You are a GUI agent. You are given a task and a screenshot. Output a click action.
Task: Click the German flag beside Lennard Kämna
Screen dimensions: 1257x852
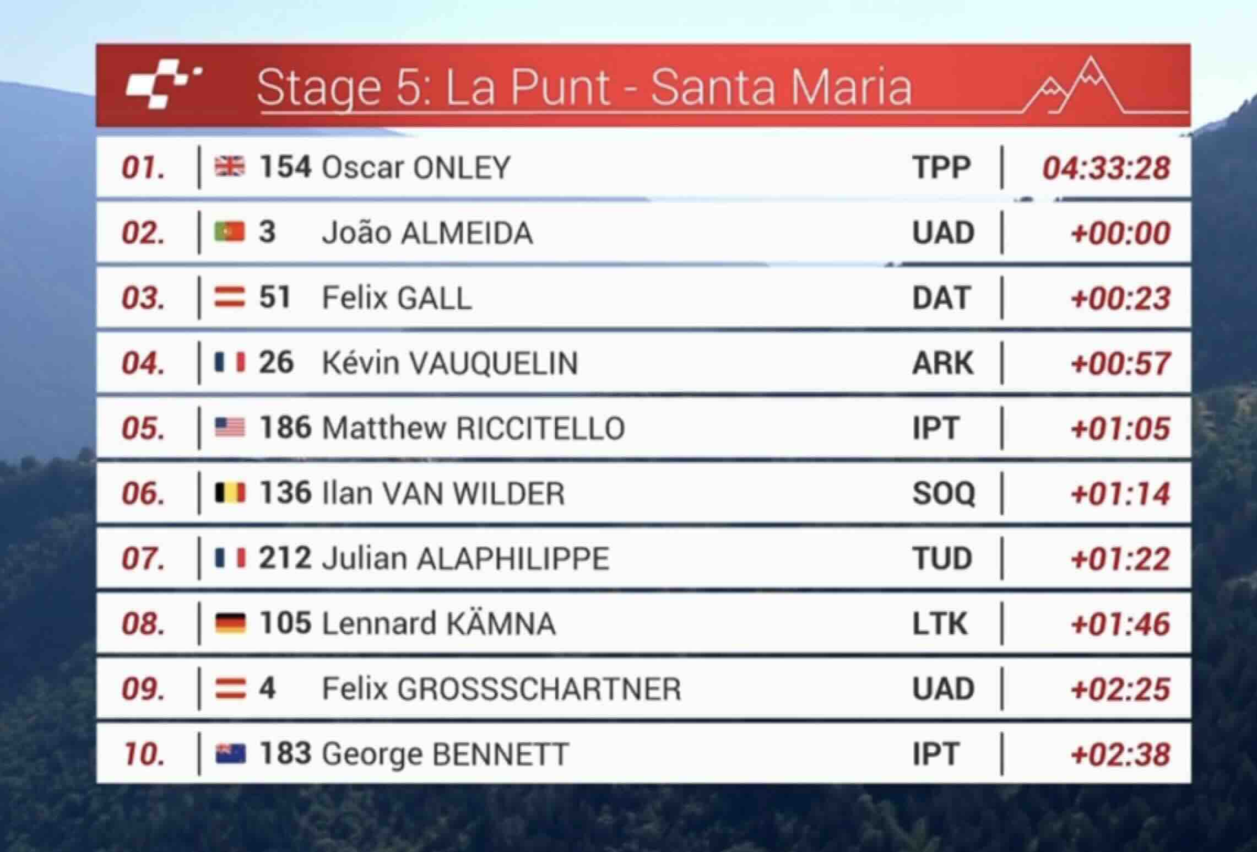click(229, 623)
